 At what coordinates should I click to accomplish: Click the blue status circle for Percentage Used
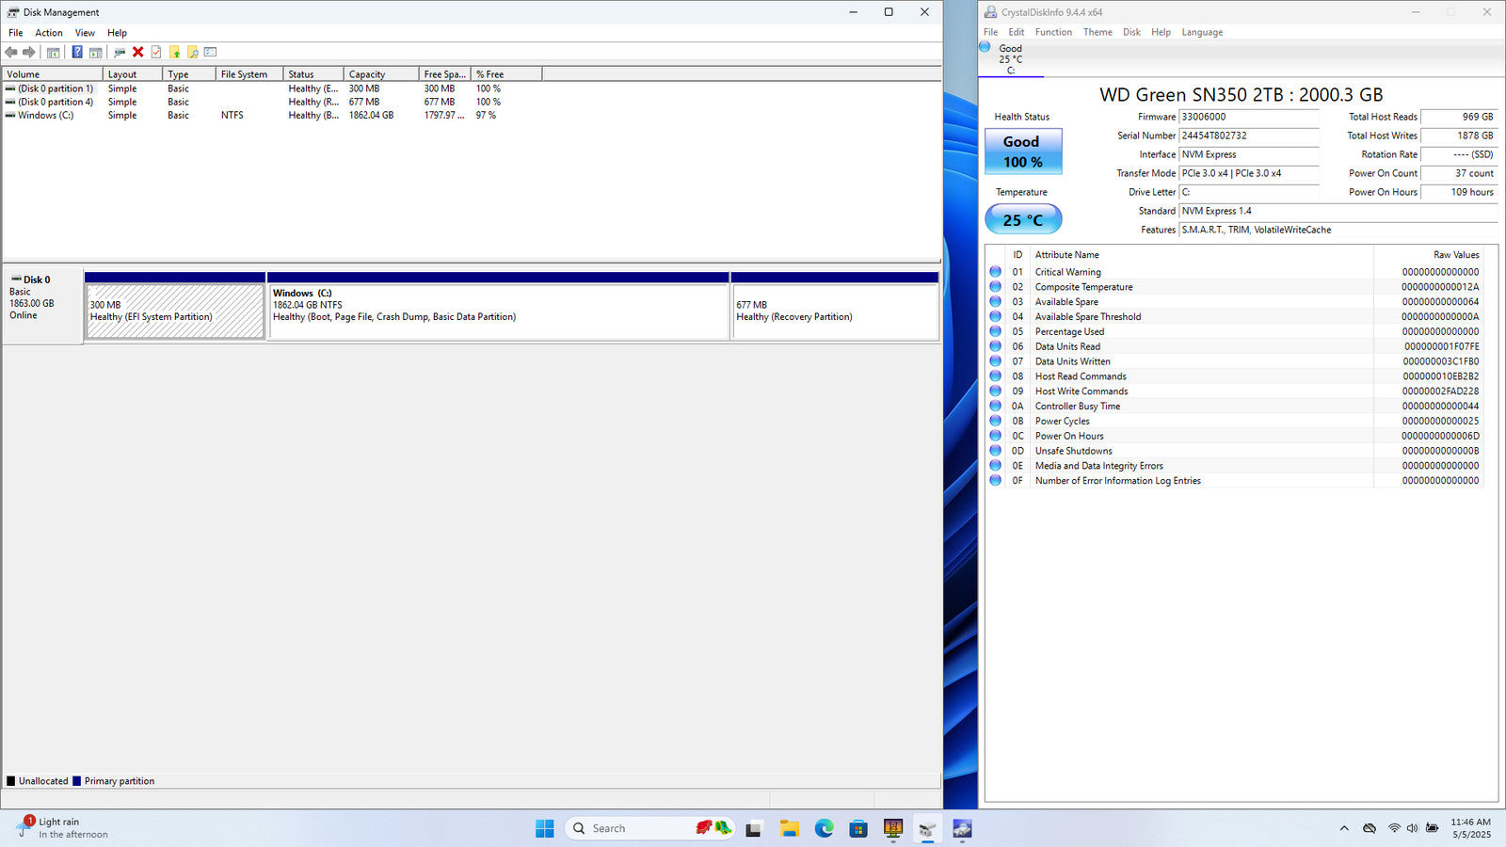point(995,331)
